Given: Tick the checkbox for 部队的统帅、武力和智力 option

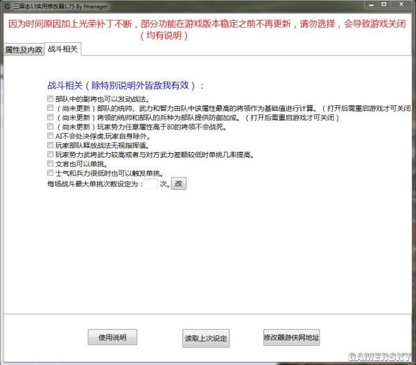Looking at the screenshot, I should [50, 108].
